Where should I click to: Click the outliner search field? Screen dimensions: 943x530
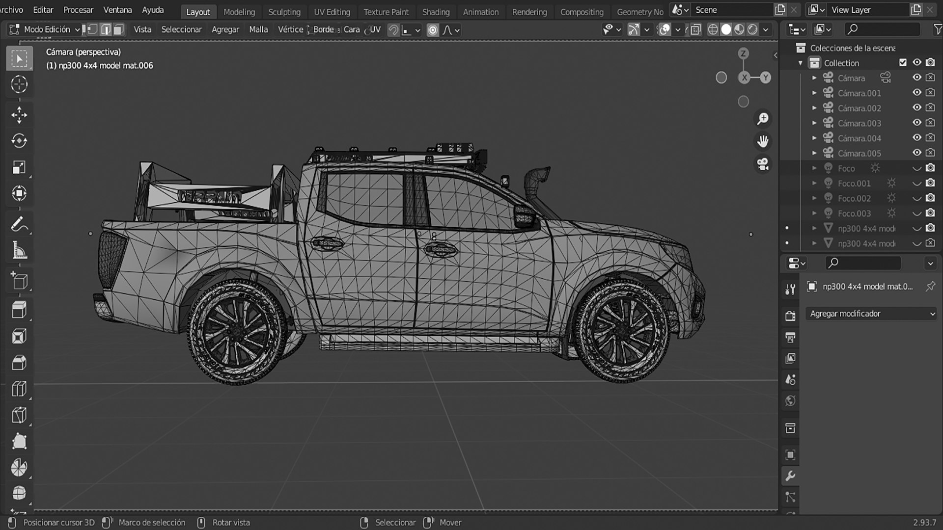(883, 29)
